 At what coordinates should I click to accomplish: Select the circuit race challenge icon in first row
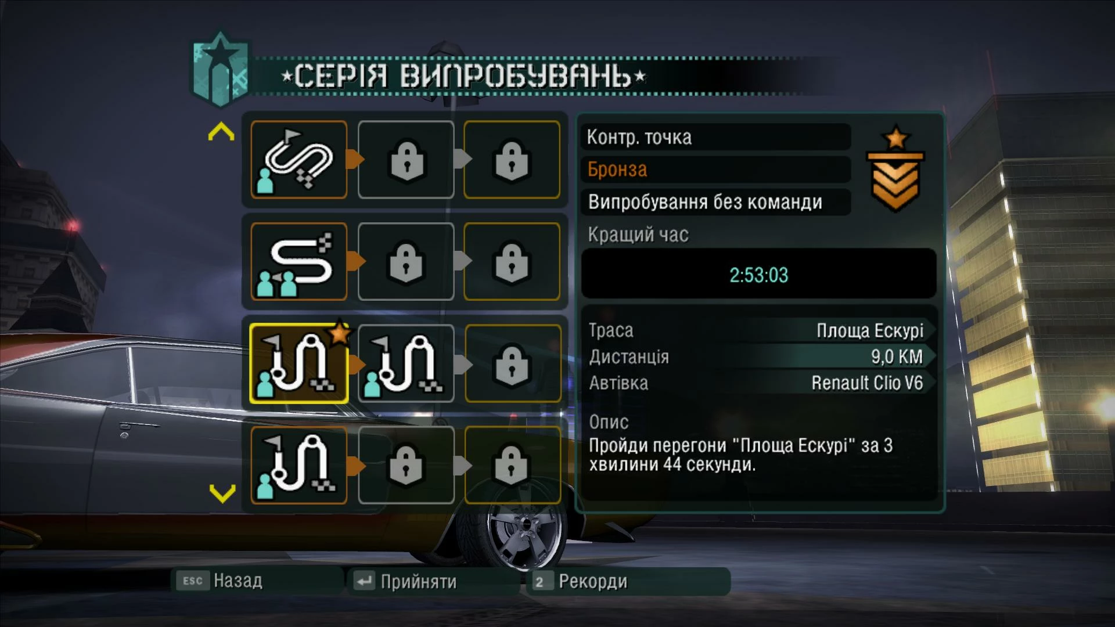click(299, 160)
